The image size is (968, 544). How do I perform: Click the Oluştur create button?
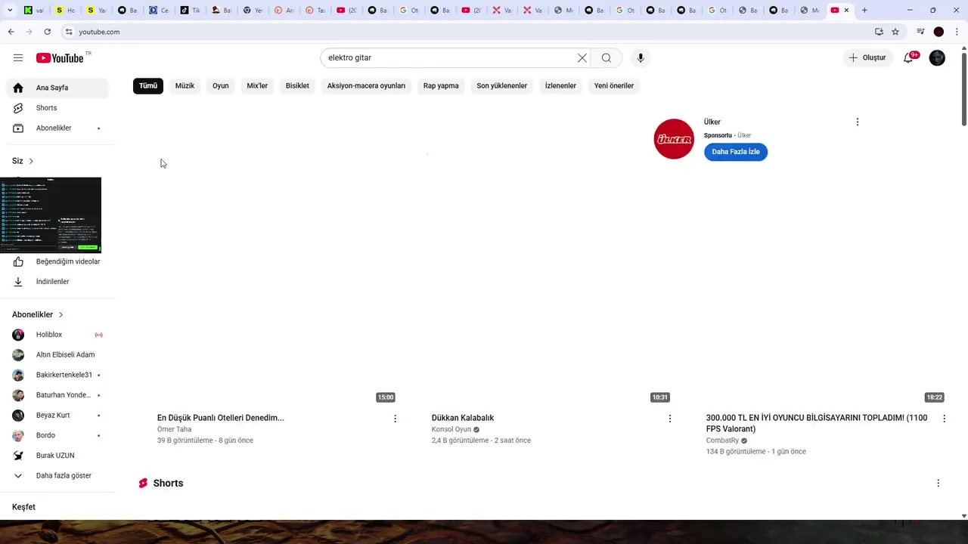click(x=867, y=58)
